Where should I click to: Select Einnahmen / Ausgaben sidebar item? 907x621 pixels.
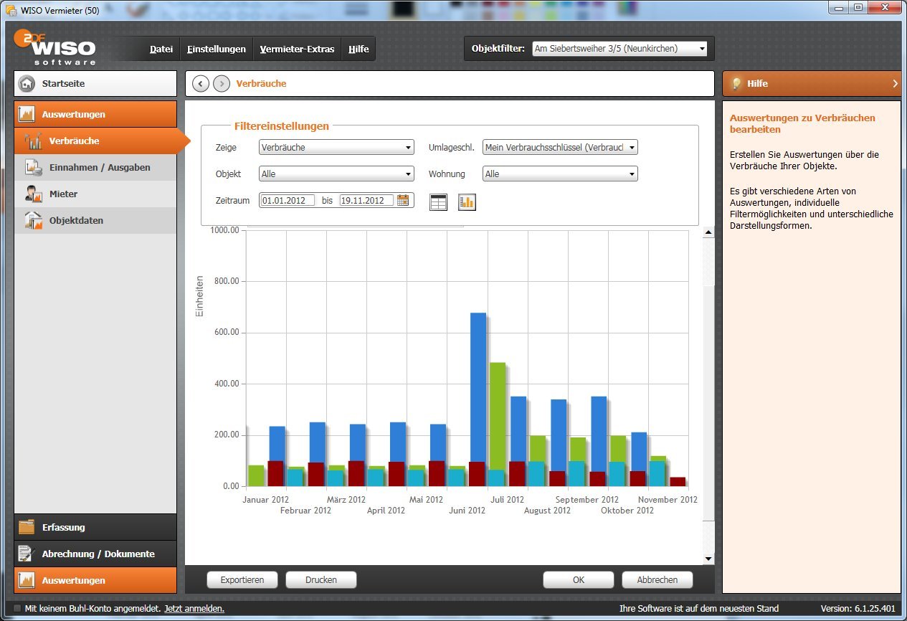(95, 168)
